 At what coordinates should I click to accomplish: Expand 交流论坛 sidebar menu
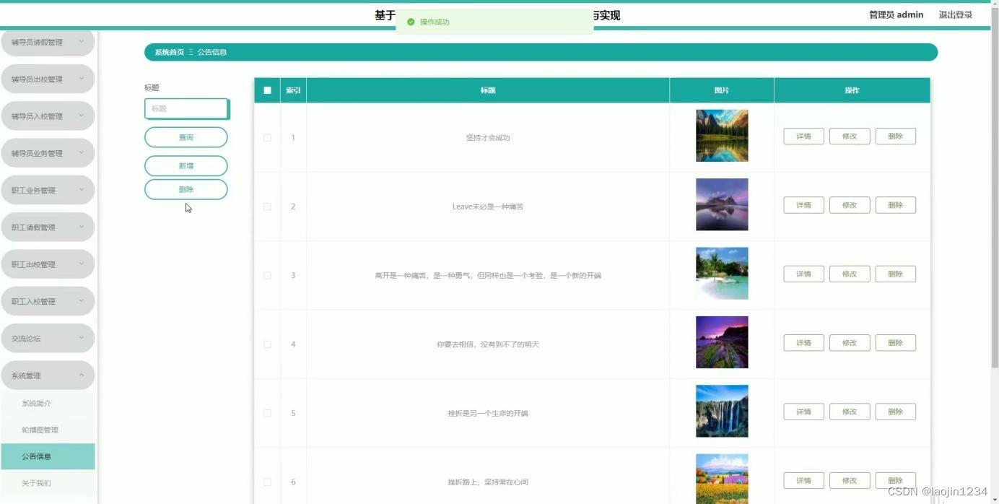pos(48,338)
